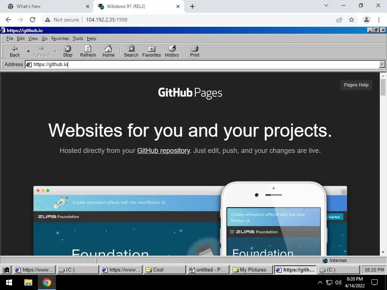Click Chrome's forward arrow
Image resolution: width=387 pixels, height=290 pixels.
(20, 20)
